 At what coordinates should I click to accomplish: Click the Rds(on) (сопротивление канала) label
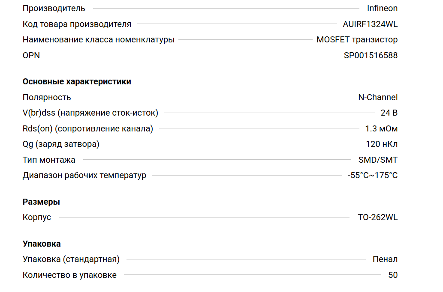pyautogui.click(x=87, y=128)
